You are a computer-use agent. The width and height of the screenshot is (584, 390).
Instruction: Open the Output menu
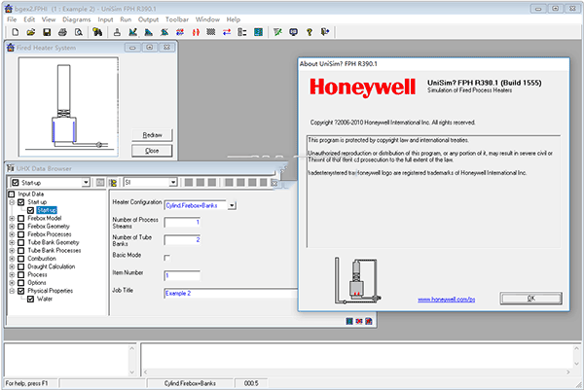148,19
